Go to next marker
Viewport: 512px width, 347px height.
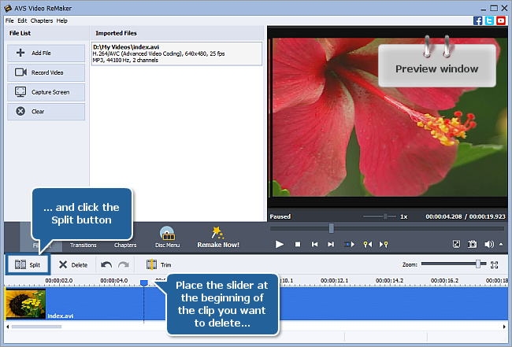[384, 244]
